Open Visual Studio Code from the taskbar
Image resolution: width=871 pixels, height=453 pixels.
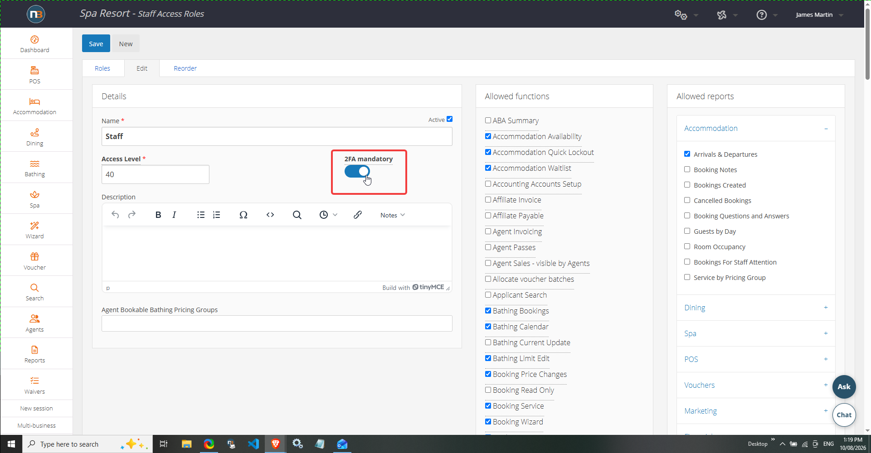253,444
